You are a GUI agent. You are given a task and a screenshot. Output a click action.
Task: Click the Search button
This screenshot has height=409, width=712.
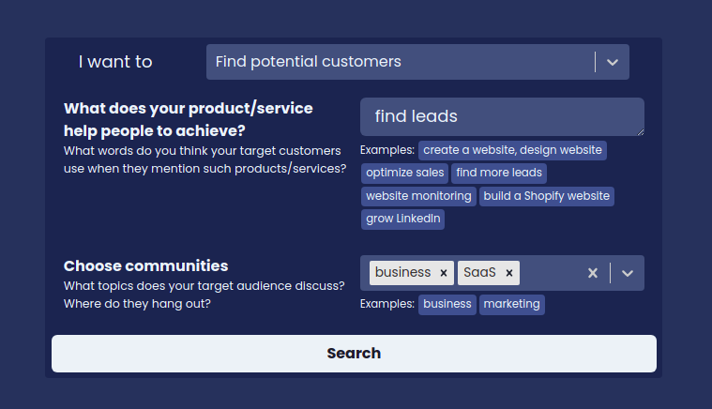[354, 354]
